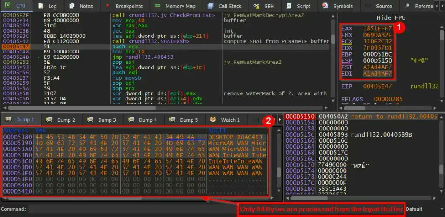
Task: Select the disassembly address 00405E52
Action: [x=16, y=62]
